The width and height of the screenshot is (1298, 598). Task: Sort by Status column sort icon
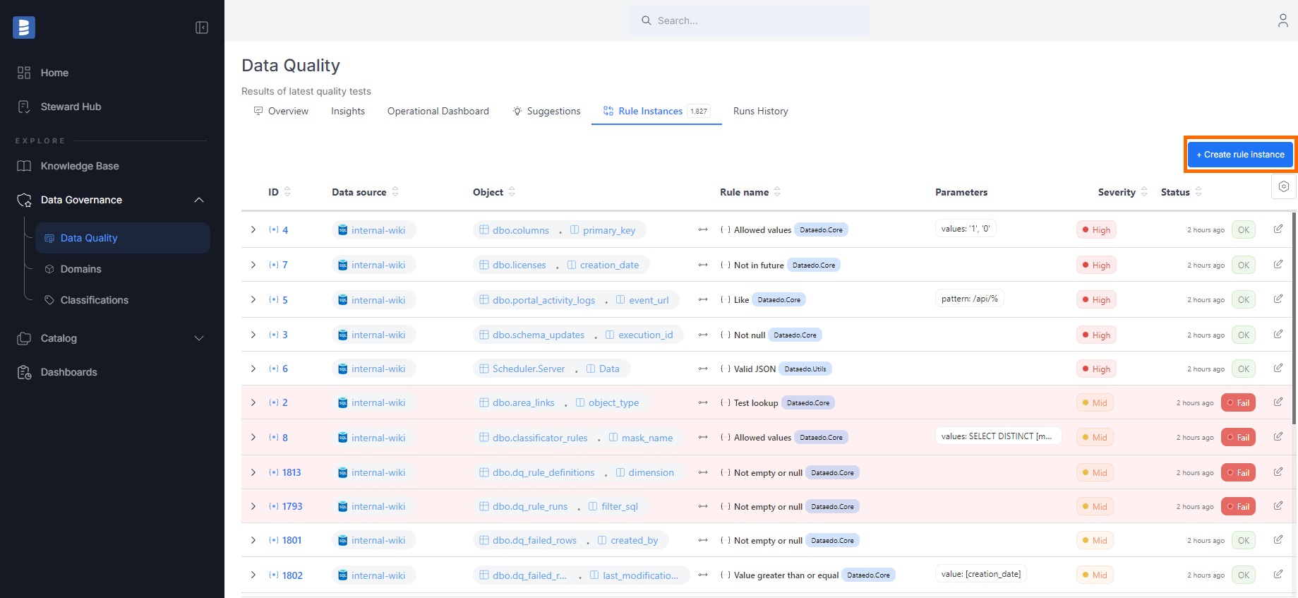point(1198,191)
